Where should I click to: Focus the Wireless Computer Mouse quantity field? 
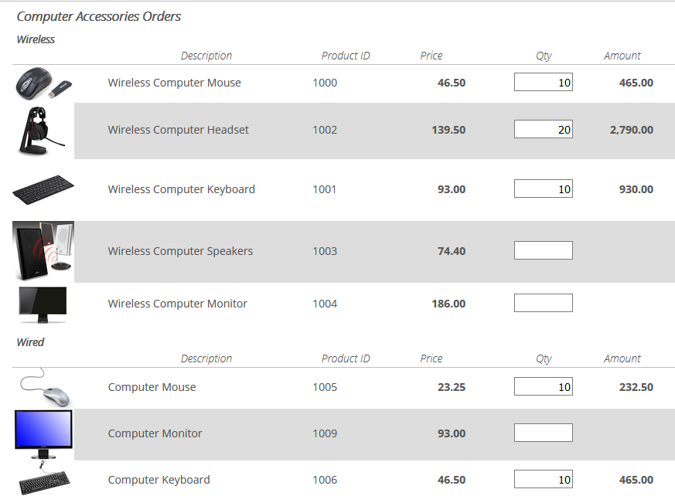tap(543, 83)
